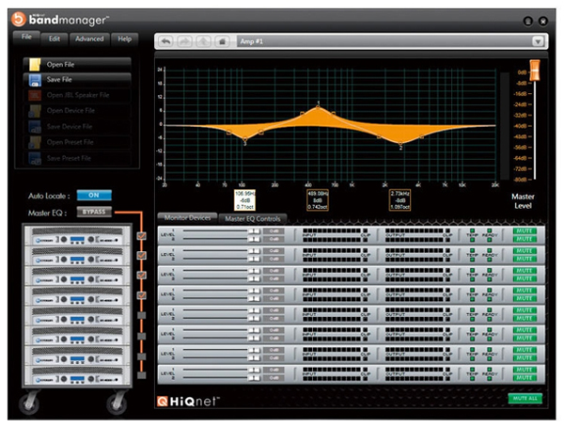Click the 2.73kHz EQ band info box
The width and height of the screenshot is (564, 427).
400,200
